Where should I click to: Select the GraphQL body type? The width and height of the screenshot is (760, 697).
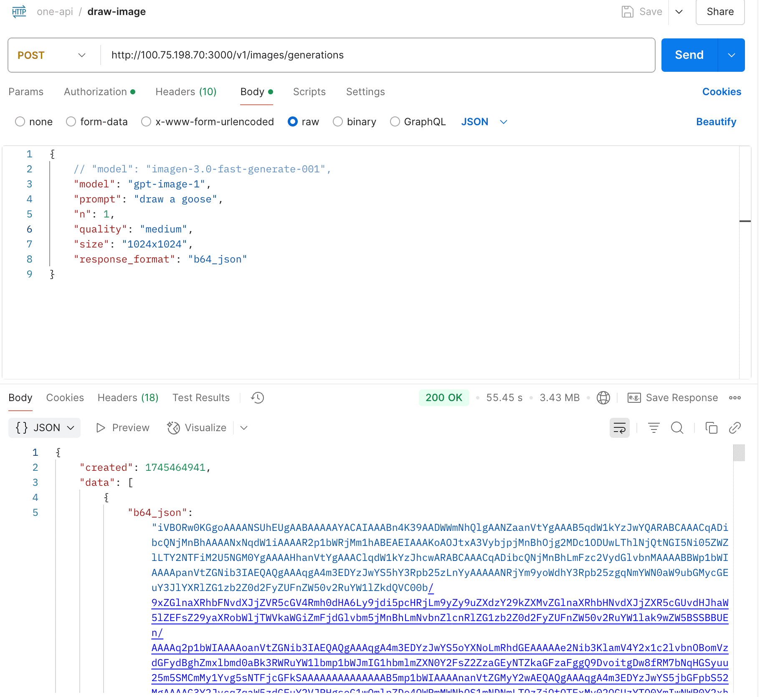(395, 122)
